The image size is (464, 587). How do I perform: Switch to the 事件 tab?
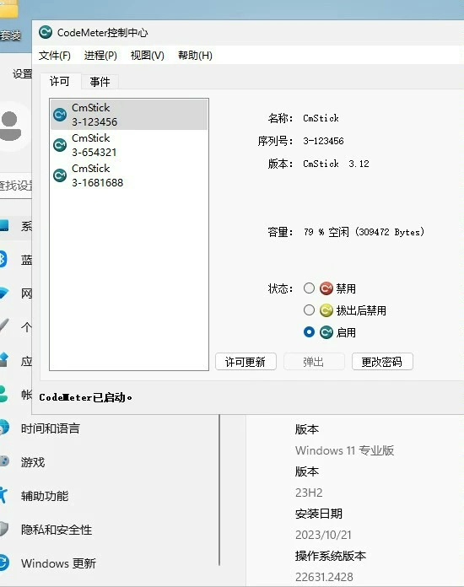coord(100,82)
